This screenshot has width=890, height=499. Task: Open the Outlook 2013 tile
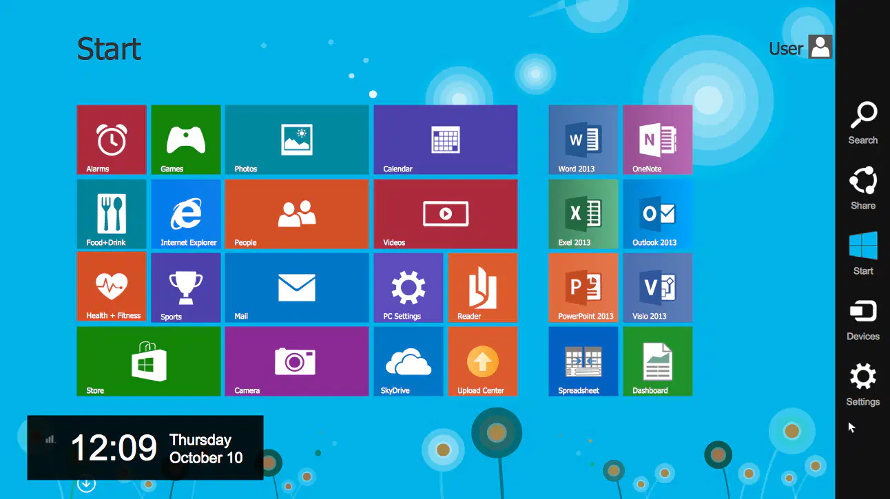pos(658,214)
